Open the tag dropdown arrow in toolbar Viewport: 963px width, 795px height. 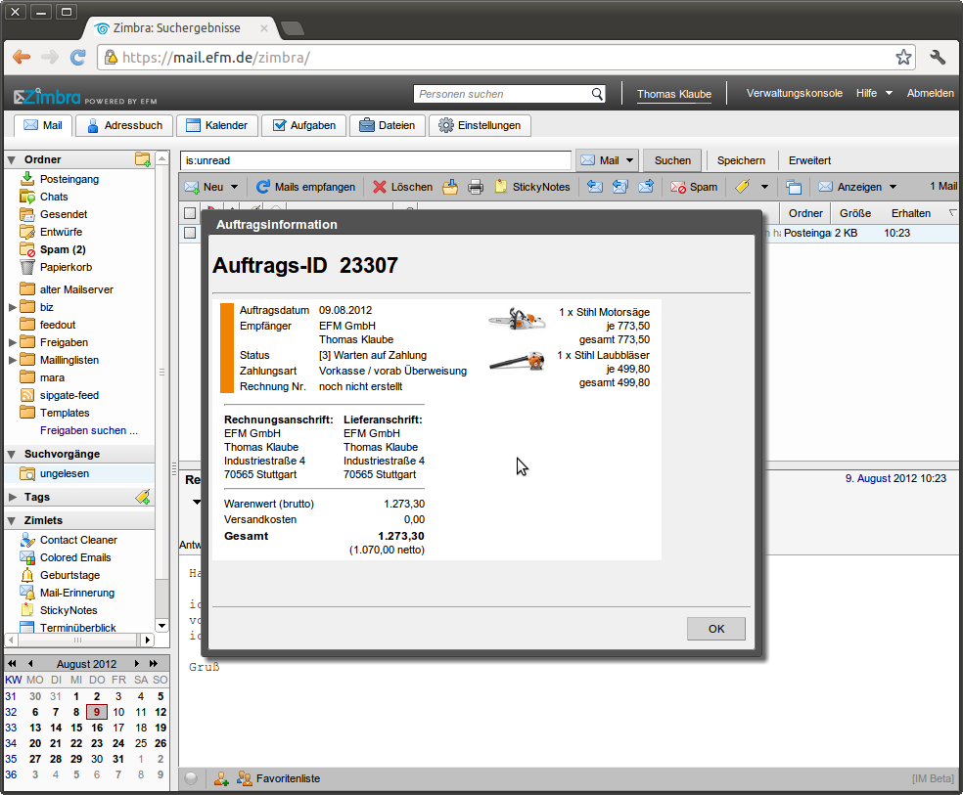pyautogui.click(x=764, y=187)
